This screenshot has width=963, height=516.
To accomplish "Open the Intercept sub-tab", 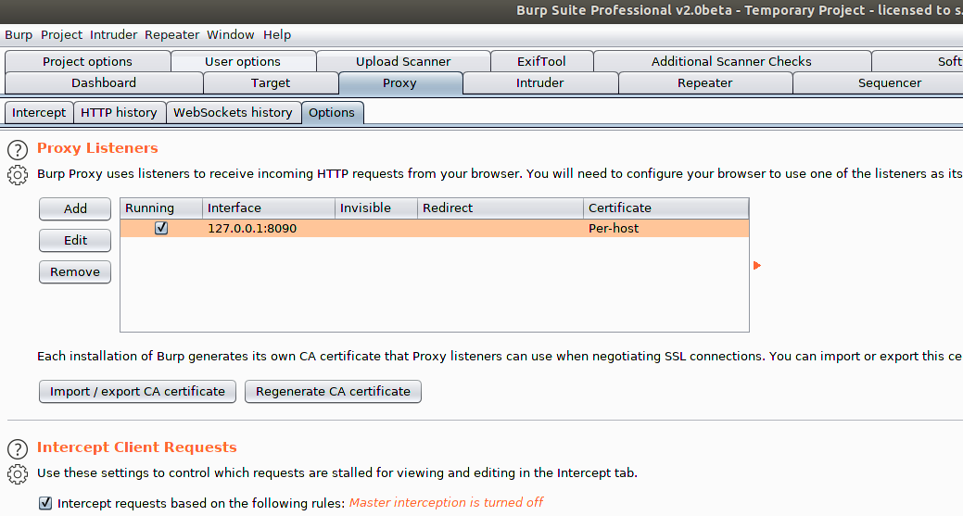I will pyautogui.click(x=39, y=113).
